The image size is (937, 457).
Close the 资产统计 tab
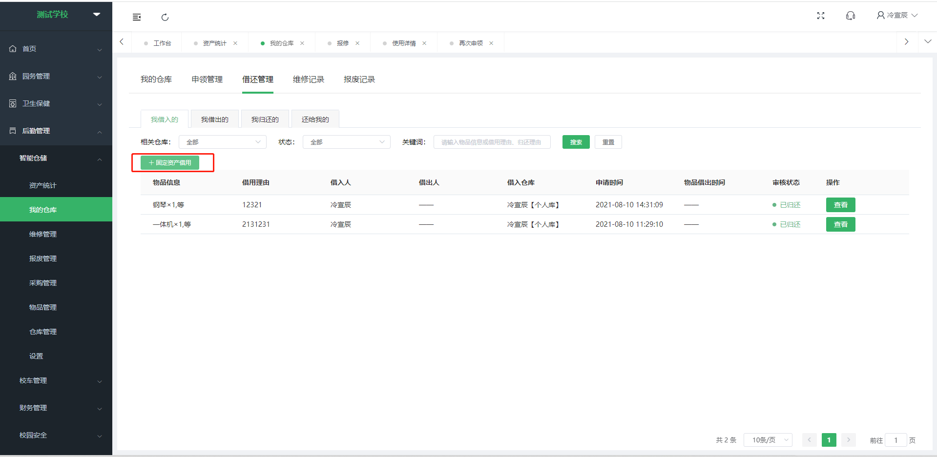point(235,43)
